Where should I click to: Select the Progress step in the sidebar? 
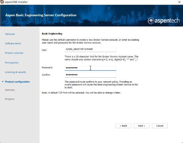click(10, 99)
